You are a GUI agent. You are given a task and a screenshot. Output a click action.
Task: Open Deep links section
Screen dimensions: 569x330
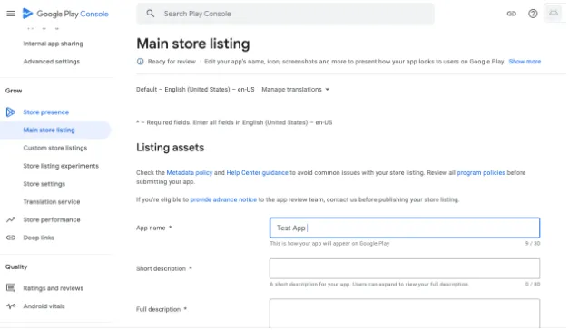39,238
